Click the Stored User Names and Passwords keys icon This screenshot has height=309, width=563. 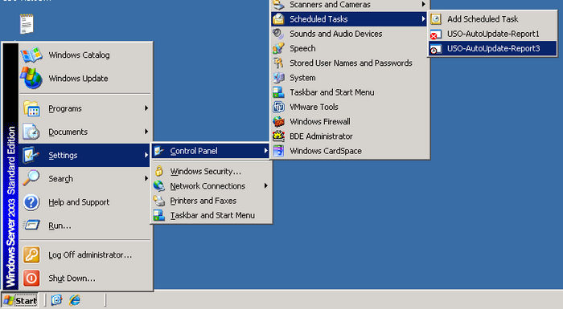click(x=278, y=63)
